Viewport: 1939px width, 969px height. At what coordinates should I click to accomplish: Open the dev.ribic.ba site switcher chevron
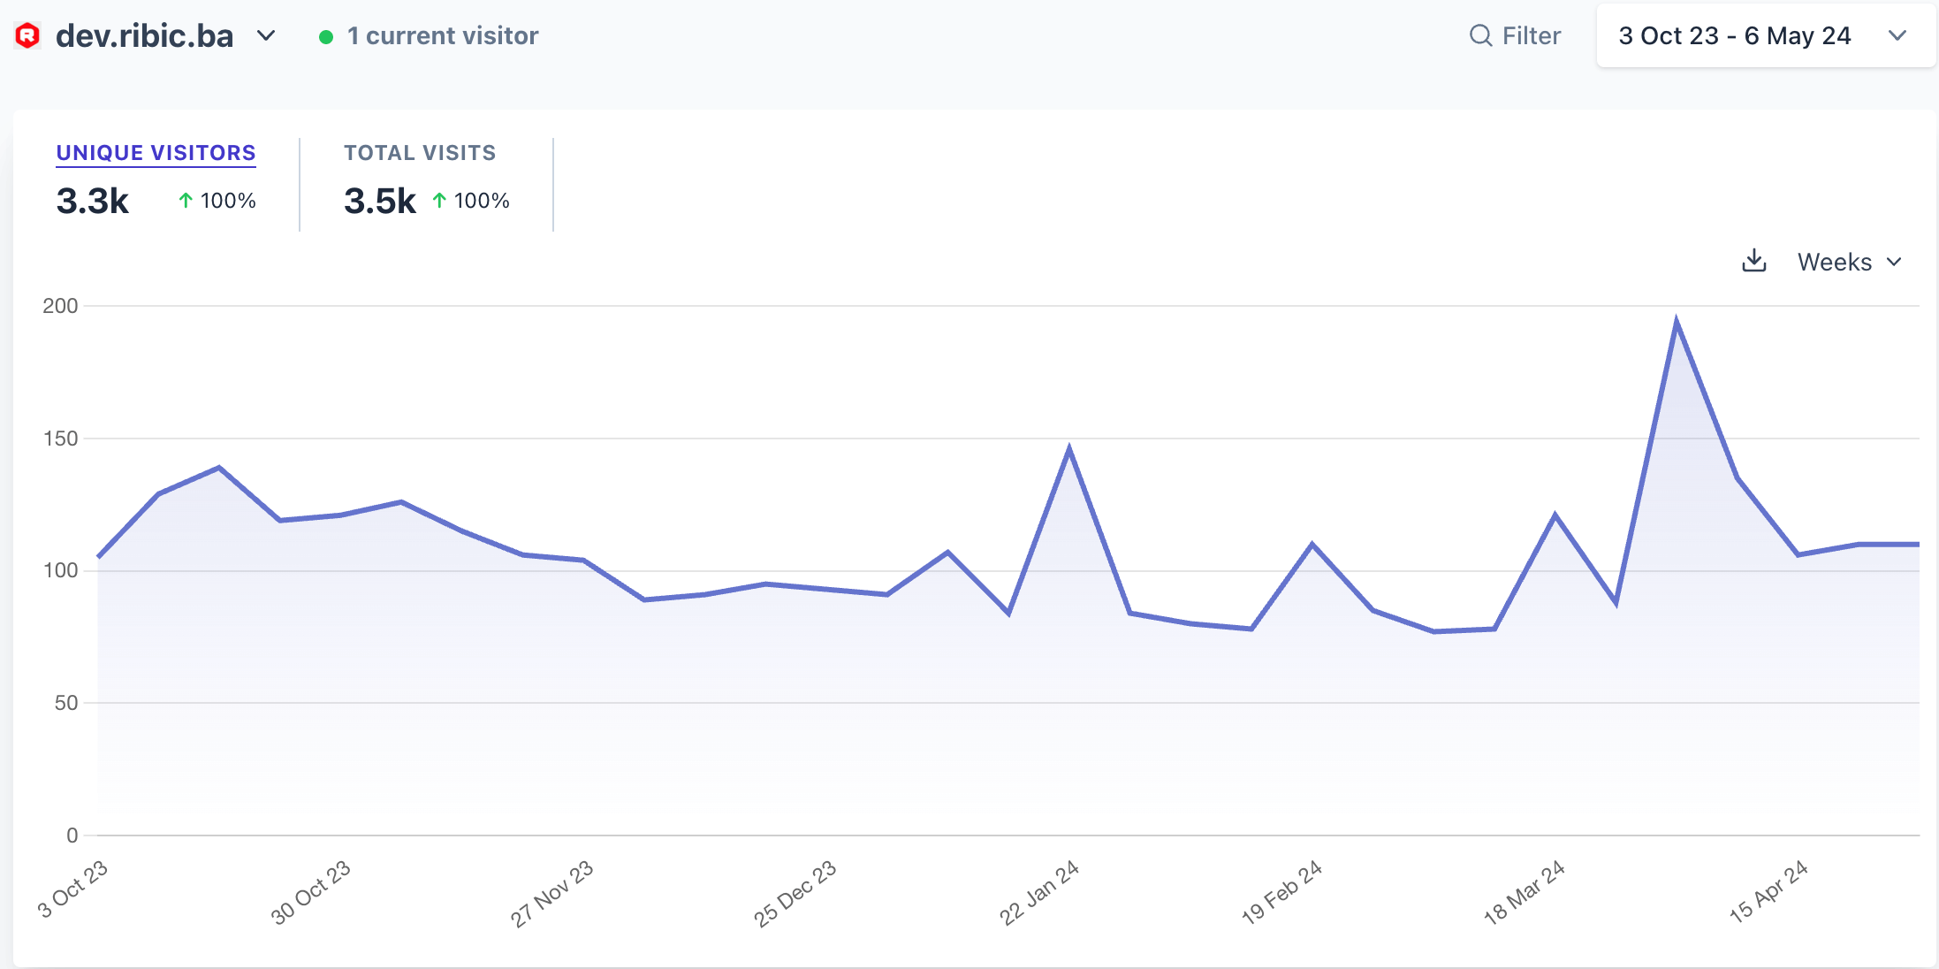[266, 35]
